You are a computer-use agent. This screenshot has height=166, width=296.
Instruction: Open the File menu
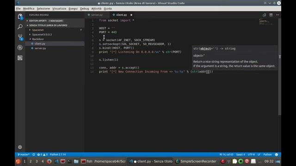coord(18,9)
